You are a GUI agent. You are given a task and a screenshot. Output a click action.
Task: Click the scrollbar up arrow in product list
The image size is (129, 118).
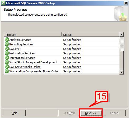(x=122, y=34)
